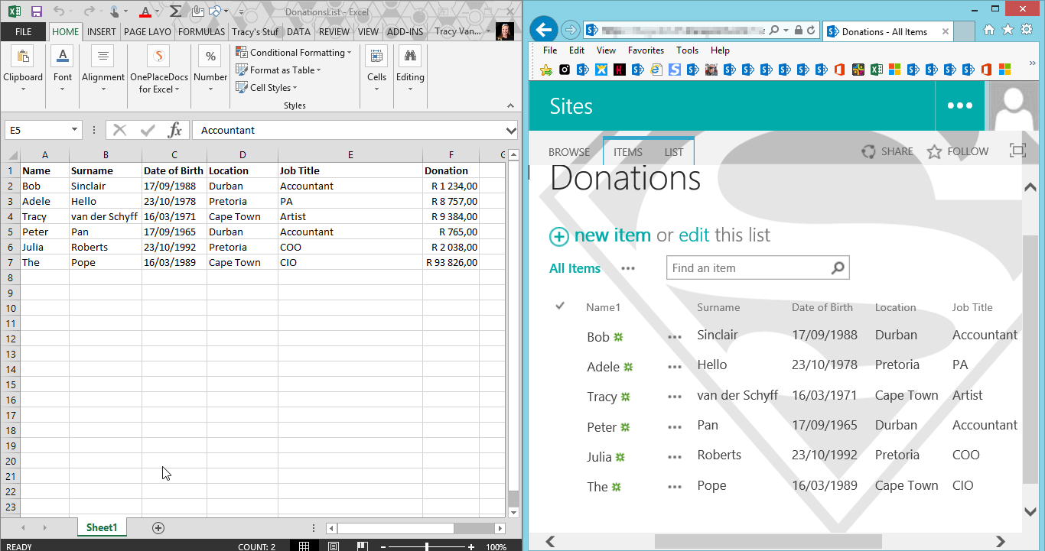This screenshot has width=1045, height=551.
Task: Click the new item link in Donations
Action: pyautogui.click(x=613, y=235)
